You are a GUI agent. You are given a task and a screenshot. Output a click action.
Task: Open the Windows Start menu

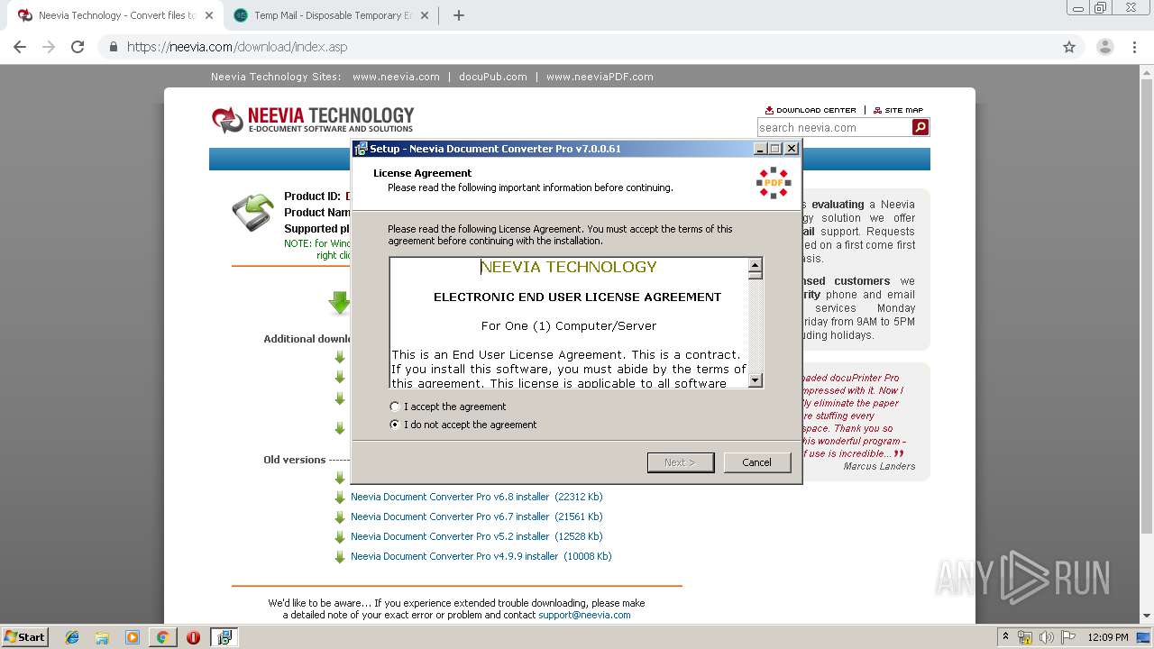click(x=24, y=637)
